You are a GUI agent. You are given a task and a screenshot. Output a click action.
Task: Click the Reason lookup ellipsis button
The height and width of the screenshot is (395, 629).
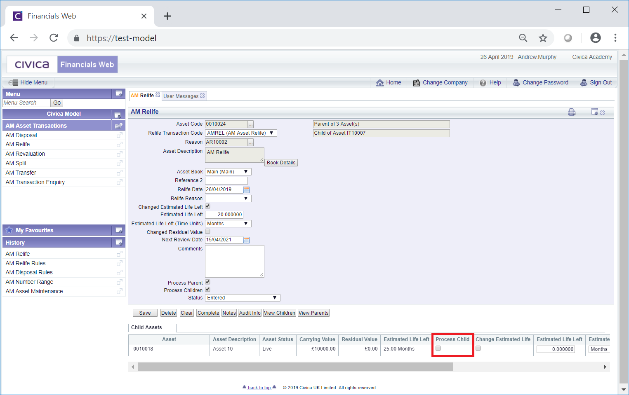pyautogui.click(x=251, y=142)
